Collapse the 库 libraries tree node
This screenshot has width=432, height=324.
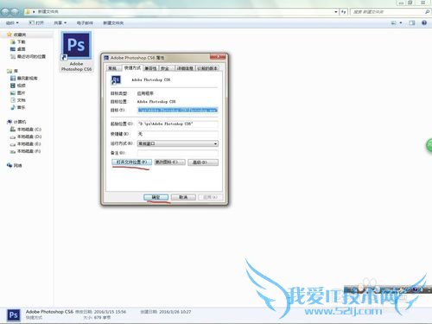[x=12, y=71]
